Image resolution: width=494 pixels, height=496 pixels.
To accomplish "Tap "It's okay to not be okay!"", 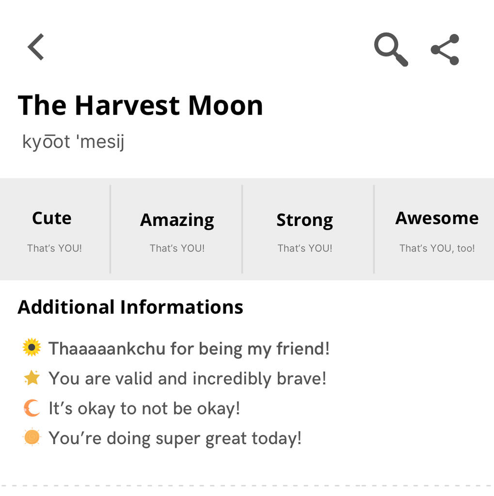I will click(144, 408).
